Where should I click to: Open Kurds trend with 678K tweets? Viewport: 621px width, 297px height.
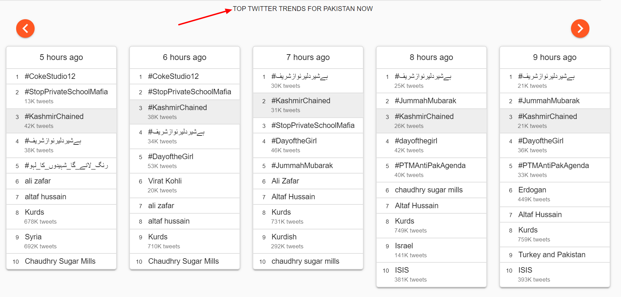coord(61,217)
